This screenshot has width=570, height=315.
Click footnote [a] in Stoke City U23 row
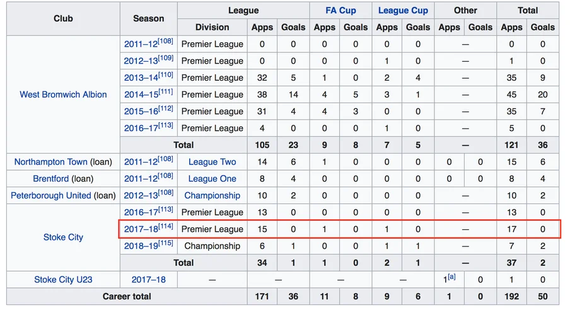451,277
